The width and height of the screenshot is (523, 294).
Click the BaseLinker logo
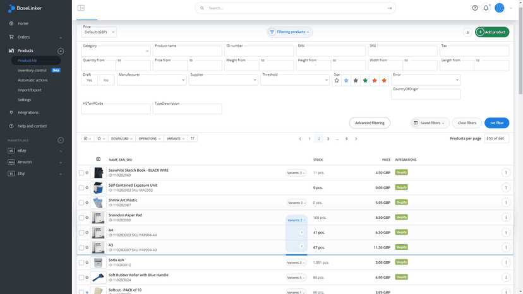click(25, 8)
